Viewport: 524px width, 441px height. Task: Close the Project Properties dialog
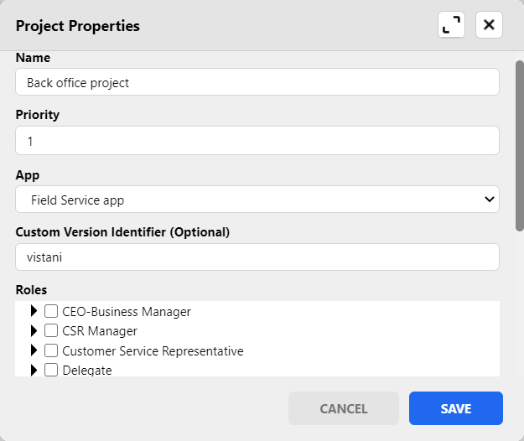pos(489,25)
